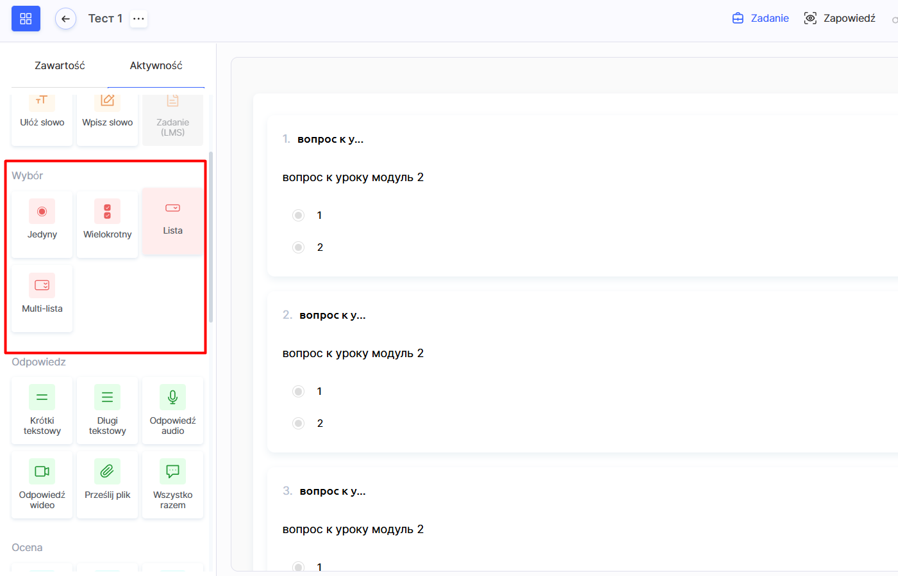Switch to the Zawartość tab
Image resolution: width=898 pixels, height=576 pixels.
coord(60,65)
